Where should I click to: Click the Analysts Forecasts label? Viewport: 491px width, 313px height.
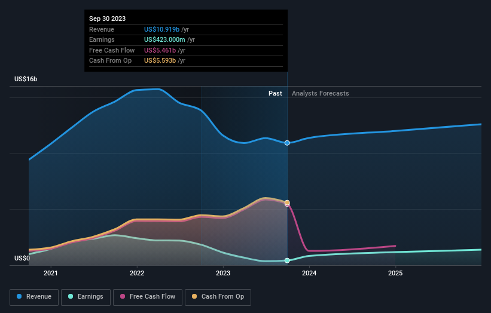click(x=321, y=94)
